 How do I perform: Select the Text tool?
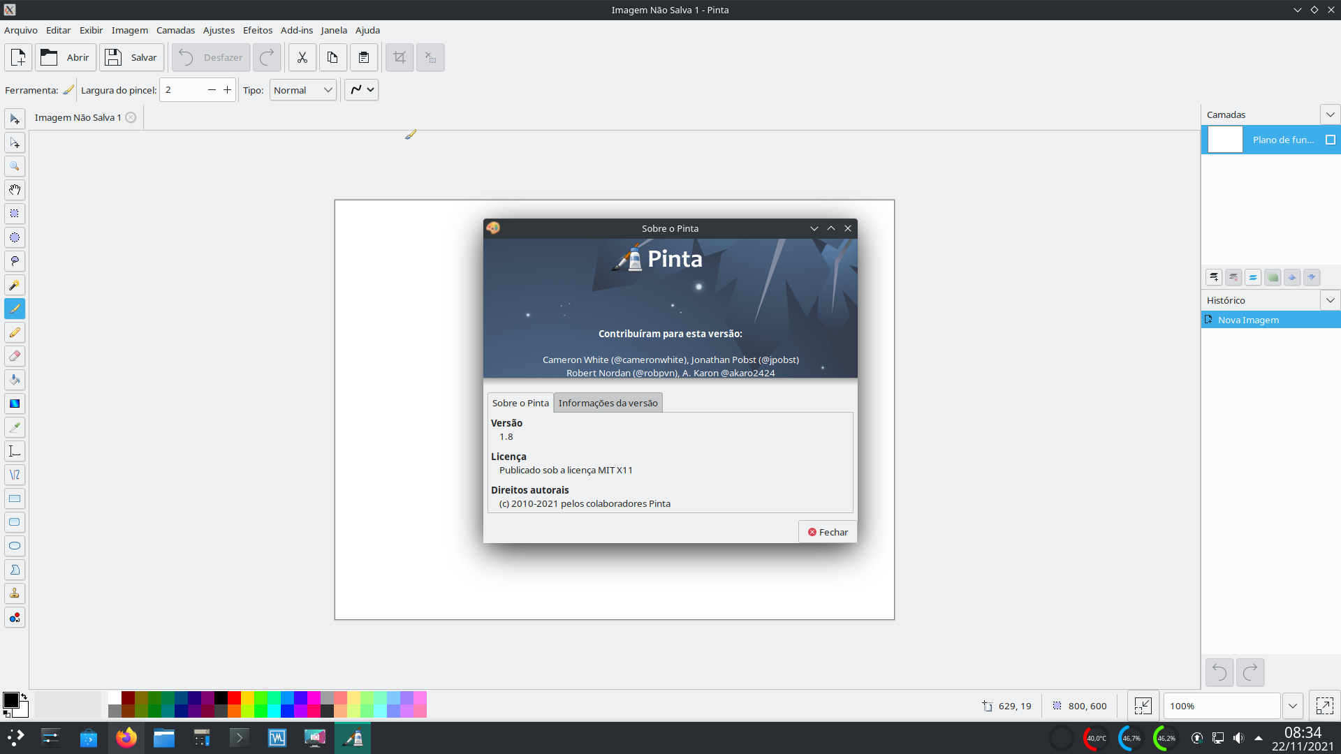(15, 451)
